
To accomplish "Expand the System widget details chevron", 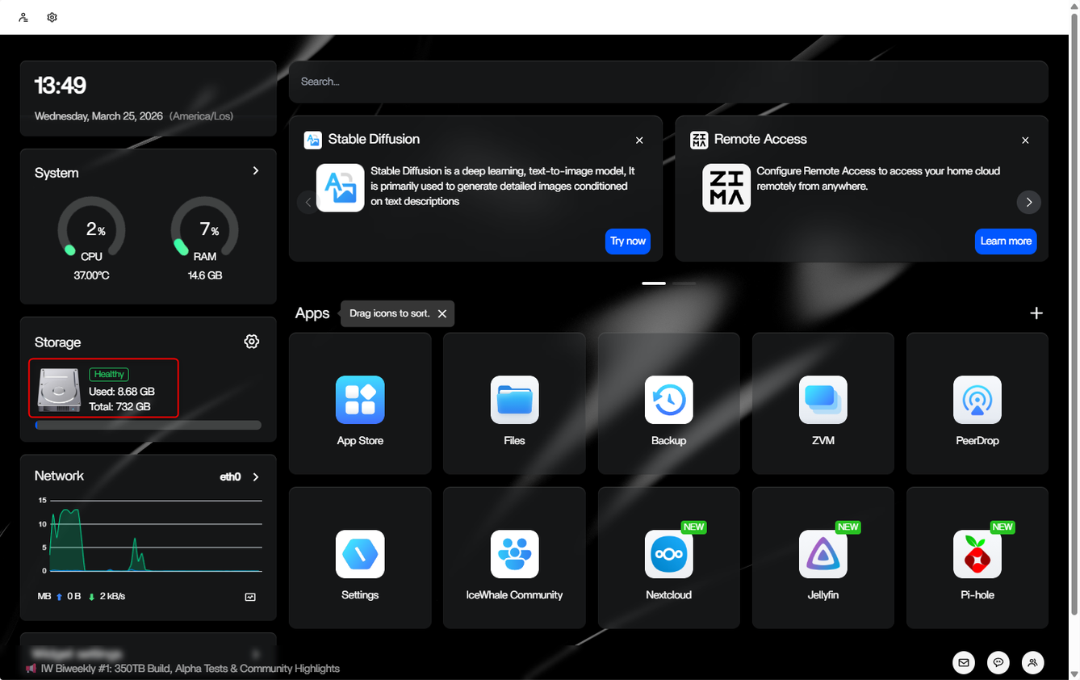I will (256, 170).
